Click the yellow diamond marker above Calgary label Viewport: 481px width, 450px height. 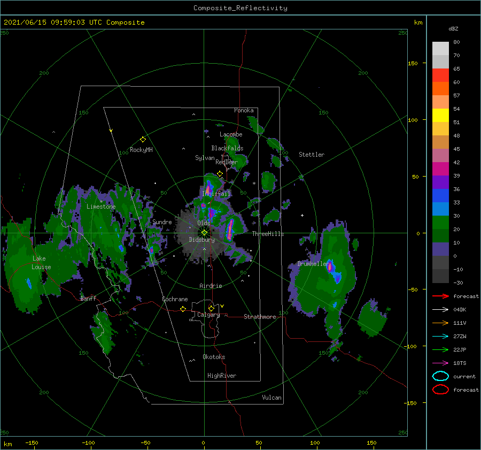[211, 308]
